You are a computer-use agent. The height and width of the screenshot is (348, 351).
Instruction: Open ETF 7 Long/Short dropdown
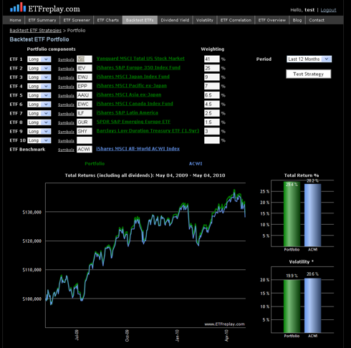point(39,113)
